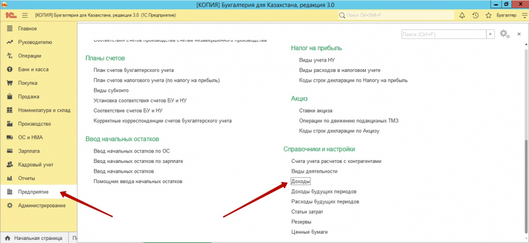The height and width of the screenshot is (243, 529).
Task: Click the global search field
Action: (x=397, y=16)
